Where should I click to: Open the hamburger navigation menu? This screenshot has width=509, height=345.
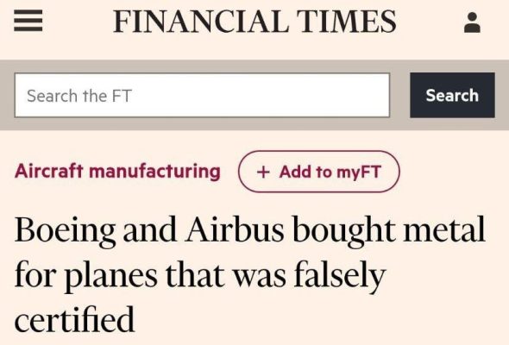point(28,21)
